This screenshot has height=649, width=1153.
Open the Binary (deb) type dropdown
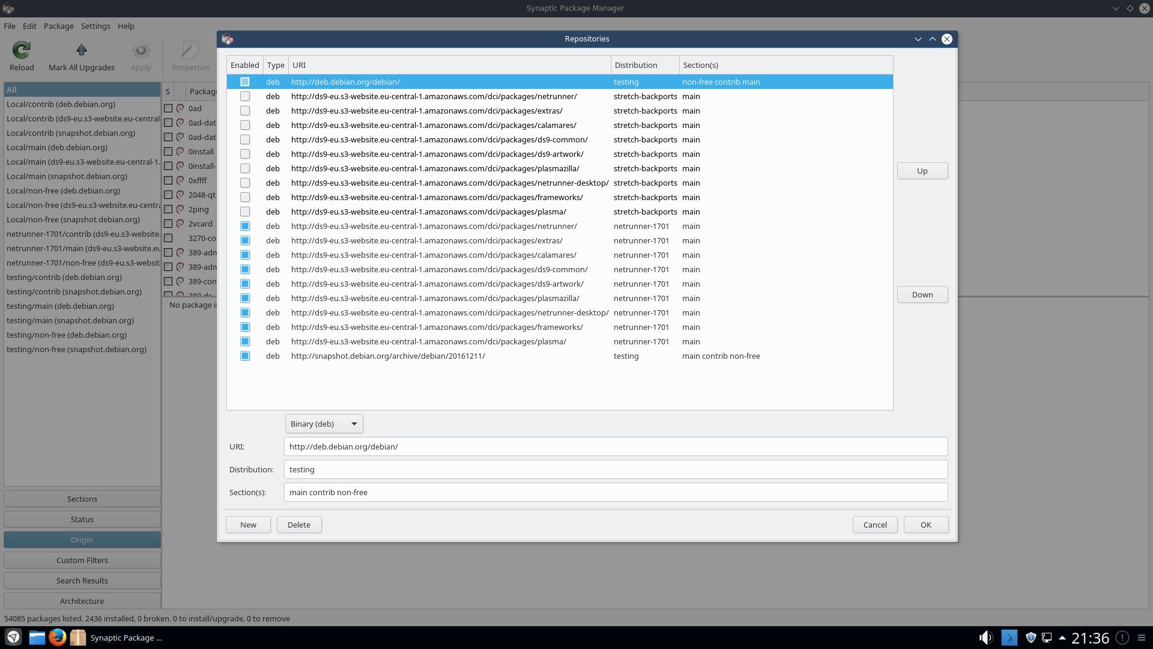(324, 424)
